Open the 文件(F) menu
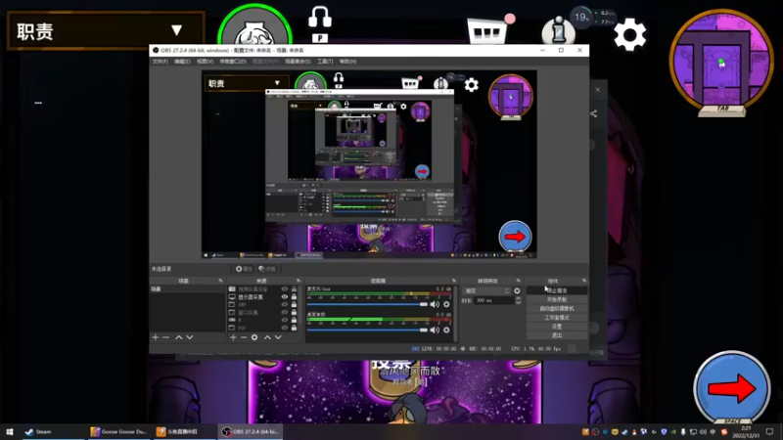The image size is (783, 440). point(161,62)
